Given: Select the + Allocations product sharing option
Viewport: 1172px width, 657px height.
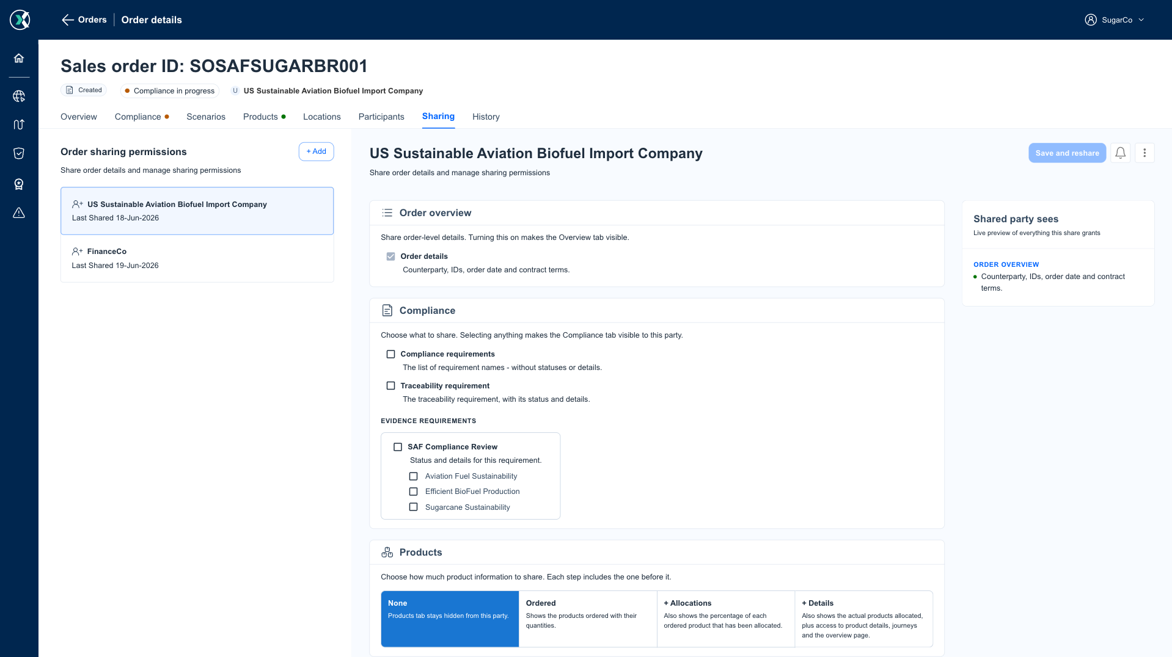Looking at the screenshot, I should (x=726, y=619).
